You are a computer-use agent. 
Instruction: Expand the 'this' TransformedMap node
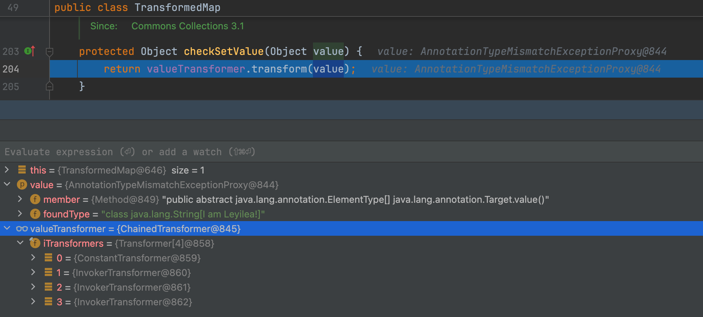[7, 170]
